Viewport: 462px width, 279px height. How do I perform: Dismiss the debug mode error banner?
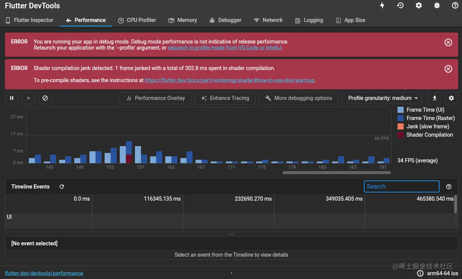[x=448, y=42]
